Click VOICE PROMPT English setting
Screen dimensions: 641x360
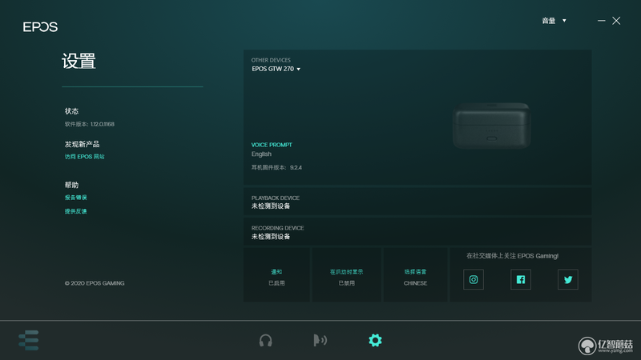pyautogui.click(x=272, y=150)
